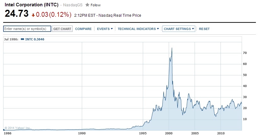
Task: Click the 2005 x-axis label
Action: click(x=195, y=133)
